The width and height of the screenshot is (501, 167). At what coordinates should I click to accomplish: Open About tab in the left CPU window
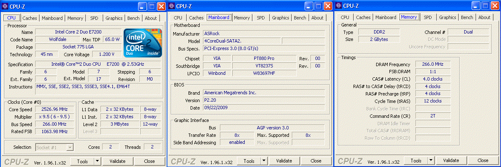coord(151,18)
